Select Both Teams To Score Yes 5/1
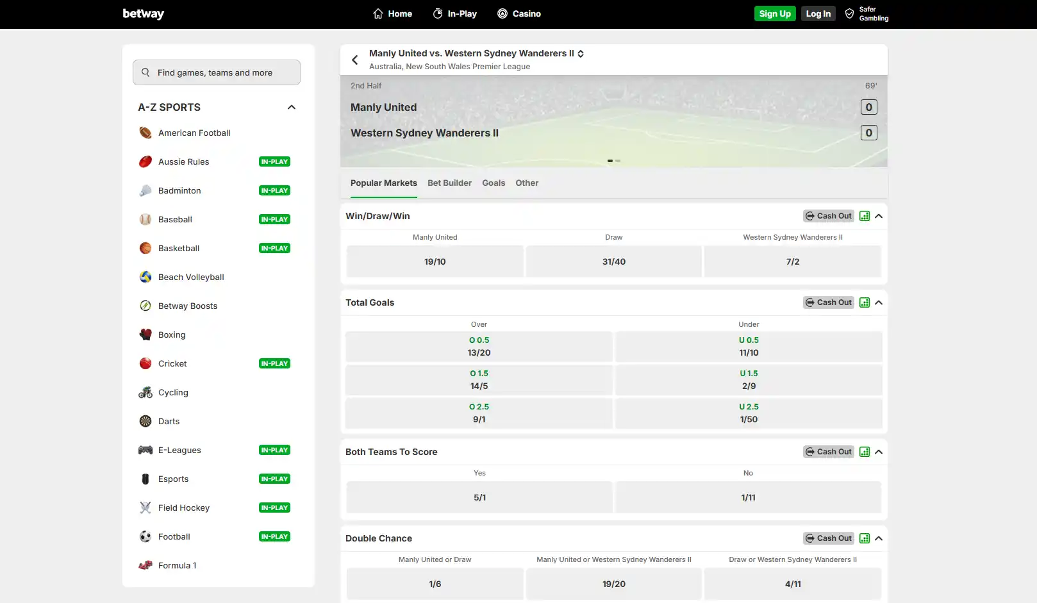The height and width of the screenshot is (603, 1037). click(x=479, y=497)
